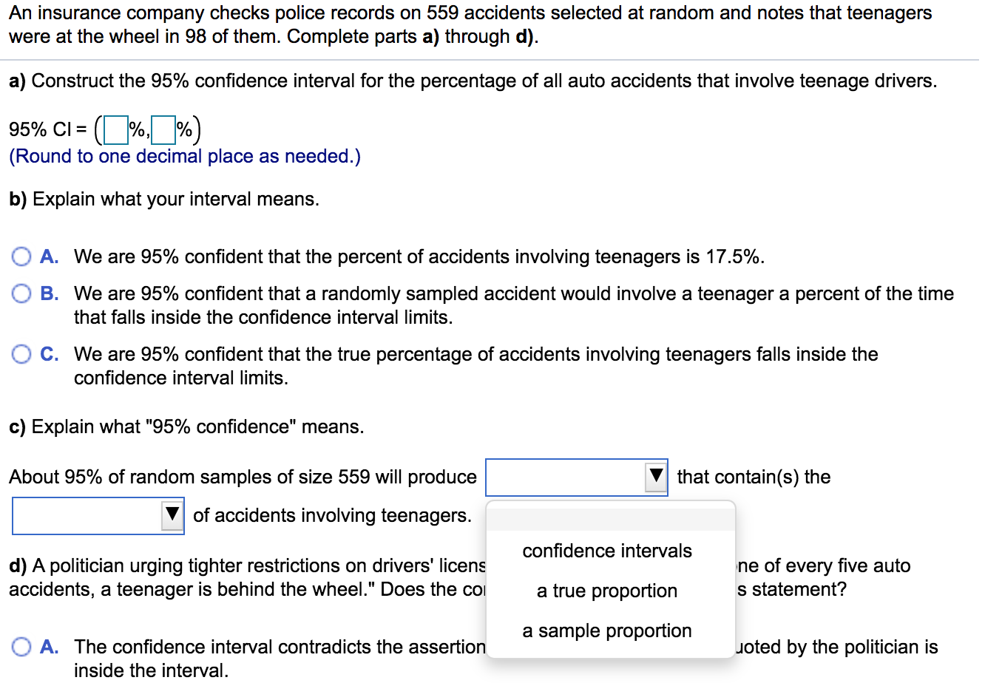
Task: Click the upper bound percent input box
Action: (163, 130)
